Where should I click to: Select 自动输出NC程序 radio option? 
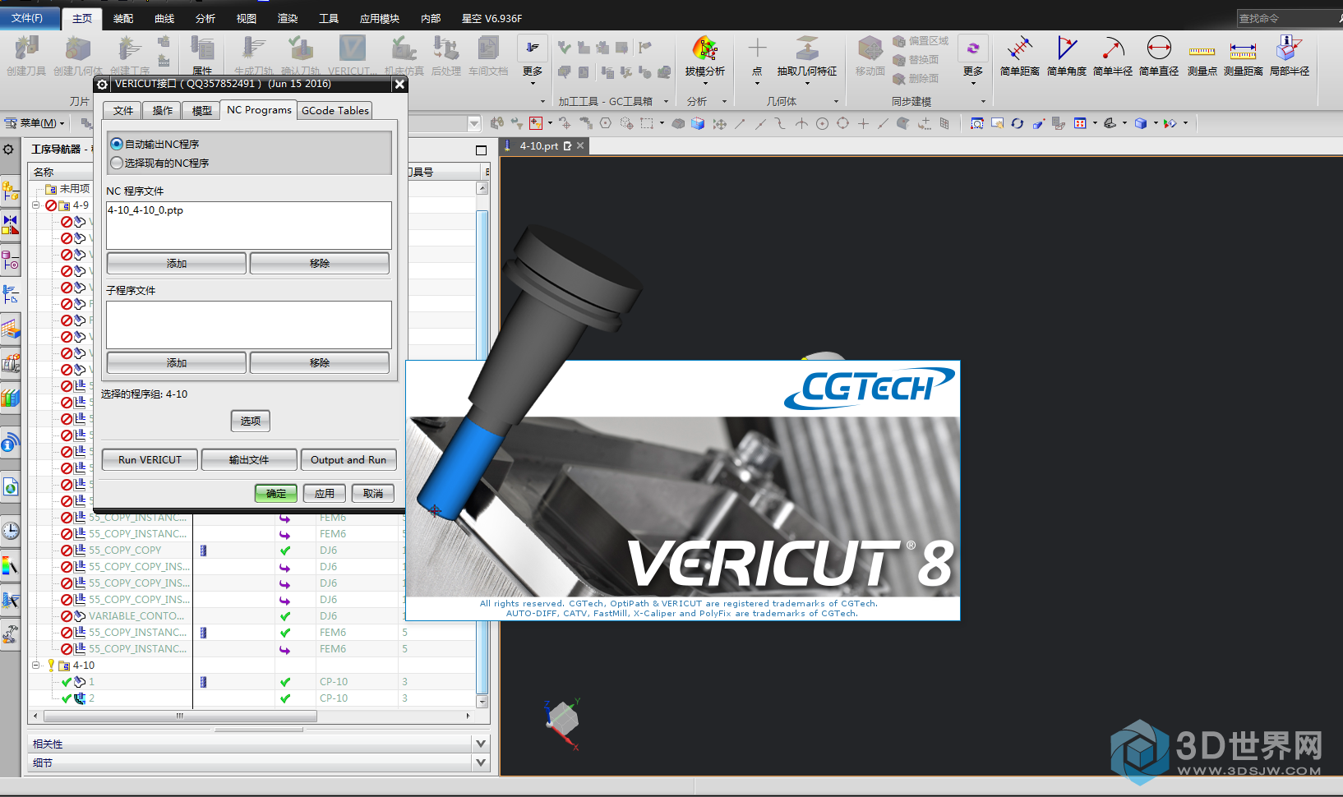pyautogui.click(x=117, y=144)
